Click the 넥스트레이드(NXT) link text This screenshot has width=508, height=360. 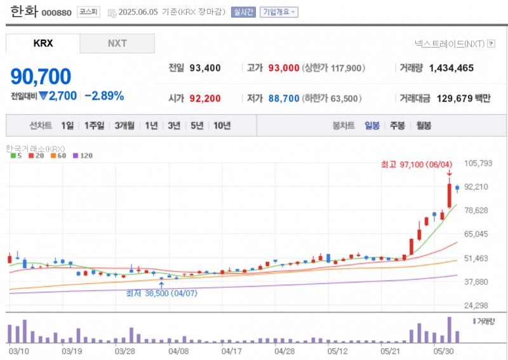point(450,43)
